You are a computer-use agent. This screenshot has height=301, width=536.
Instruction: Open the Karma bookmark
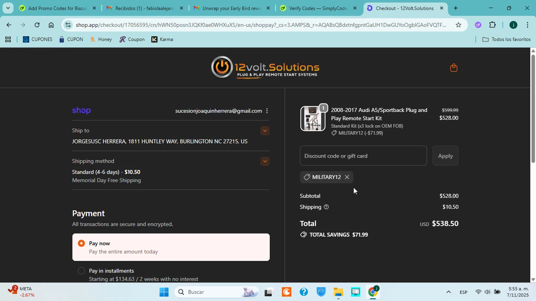click(x=162, y=40)
